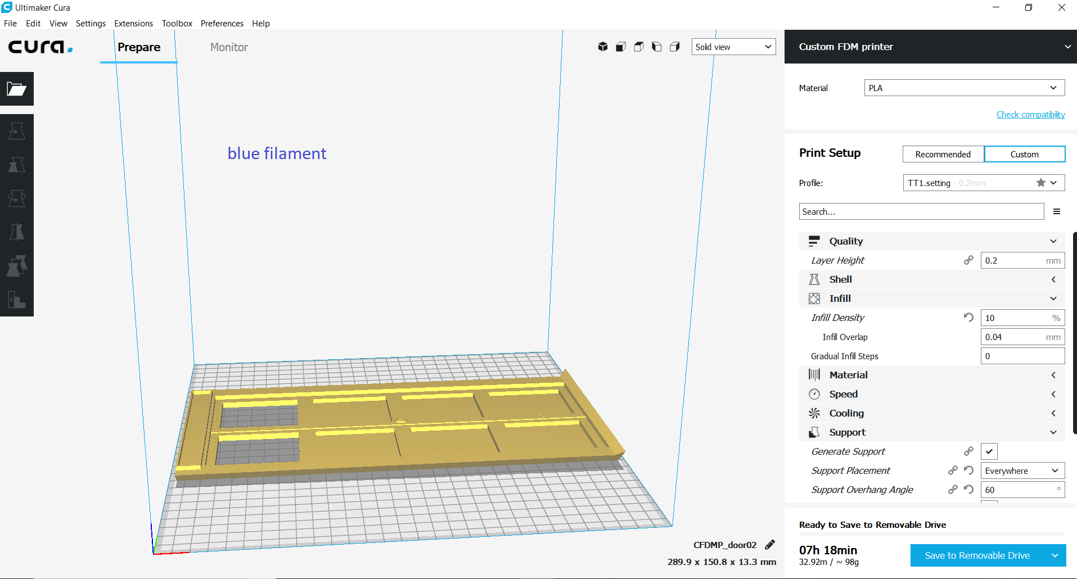Click the Gradual Infill Steps value field
This screenshot has height=579, width=1077.
coord(1023,356)
